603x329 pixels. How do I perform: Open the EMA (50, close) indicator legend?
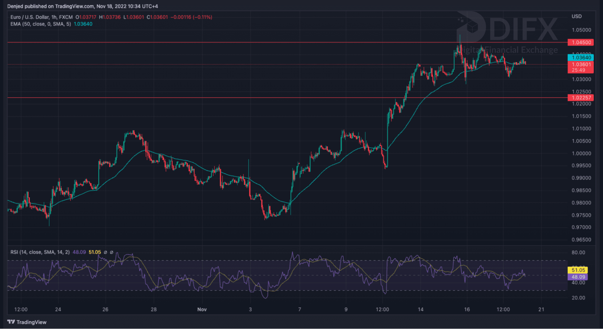[x=40, y=24]
